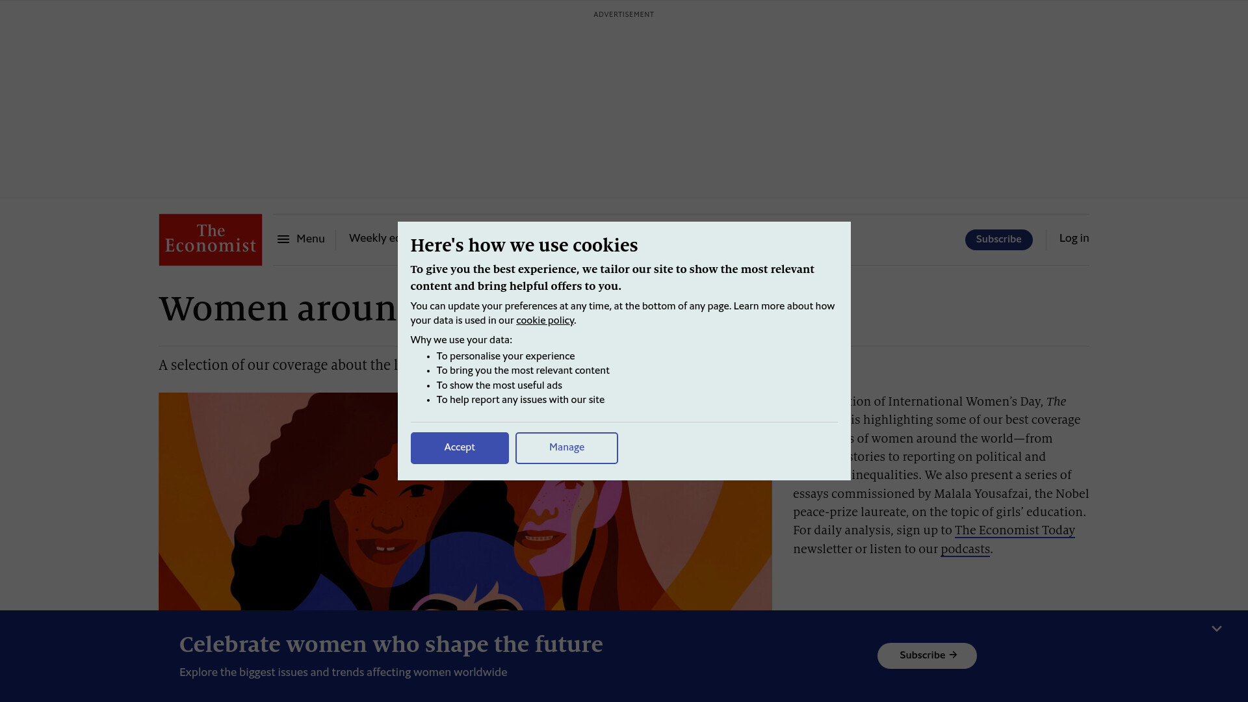Click Subscribe in the bottom banner
This screenshot has height=702, width=1248.
coord(927,656)
